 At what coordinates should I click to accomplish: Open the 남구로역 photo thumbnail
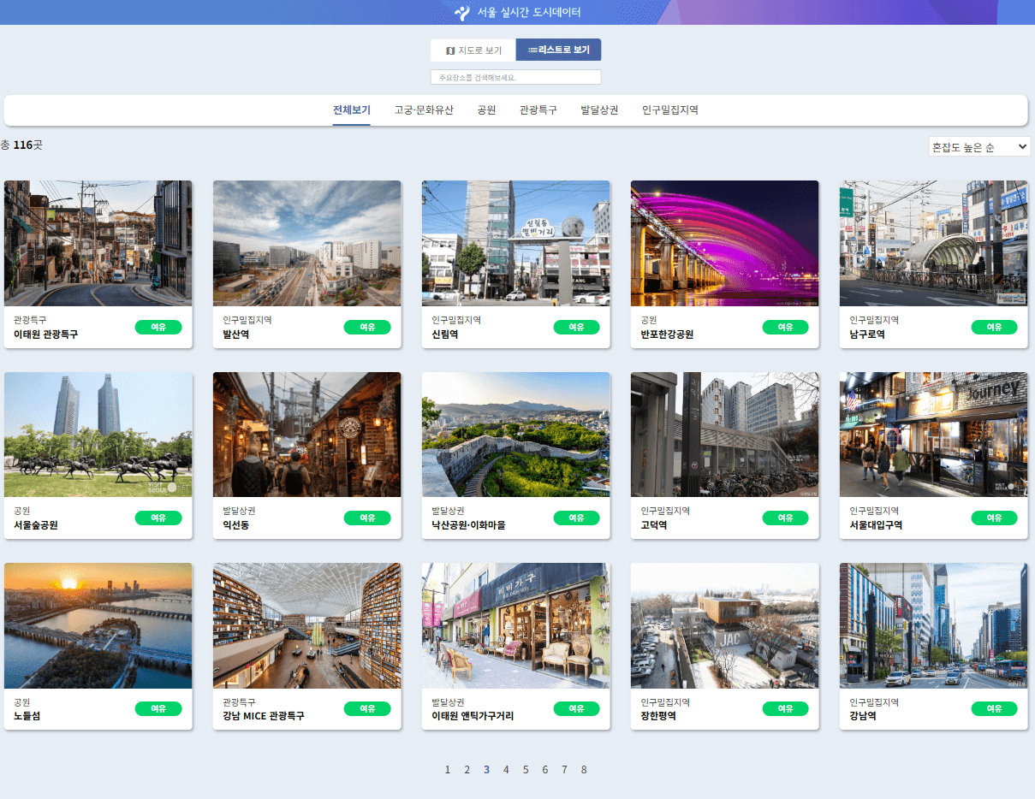click(x=934, y=243)
